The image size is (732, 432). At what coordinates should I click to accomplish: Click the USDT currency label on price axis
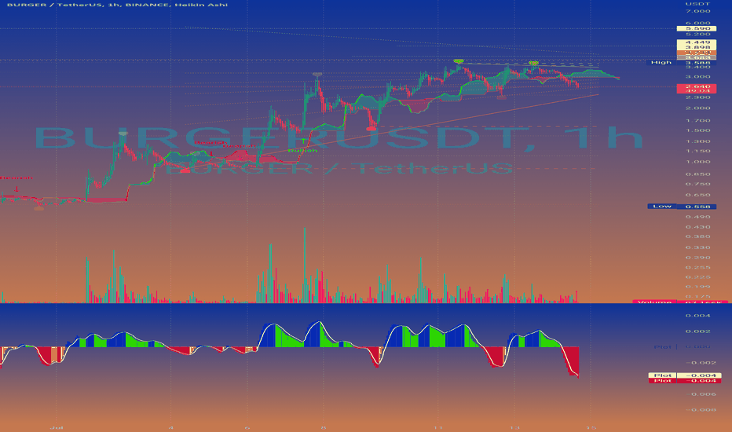697,4
